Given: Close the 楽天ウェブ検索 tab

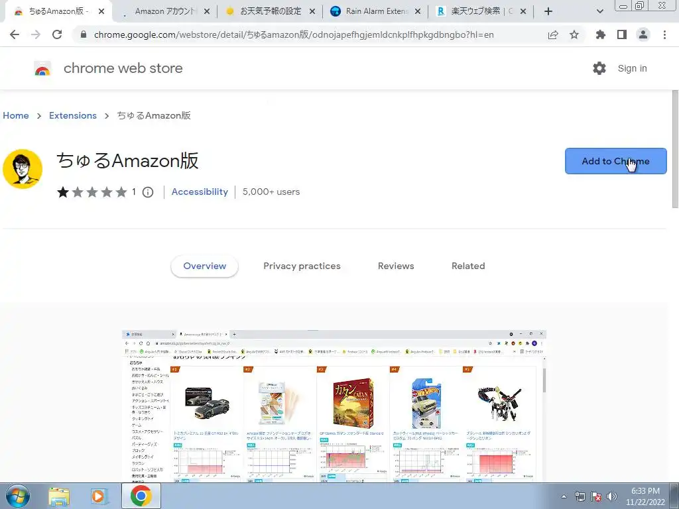Looking at the screenshot, I should [x=523, y=11].
